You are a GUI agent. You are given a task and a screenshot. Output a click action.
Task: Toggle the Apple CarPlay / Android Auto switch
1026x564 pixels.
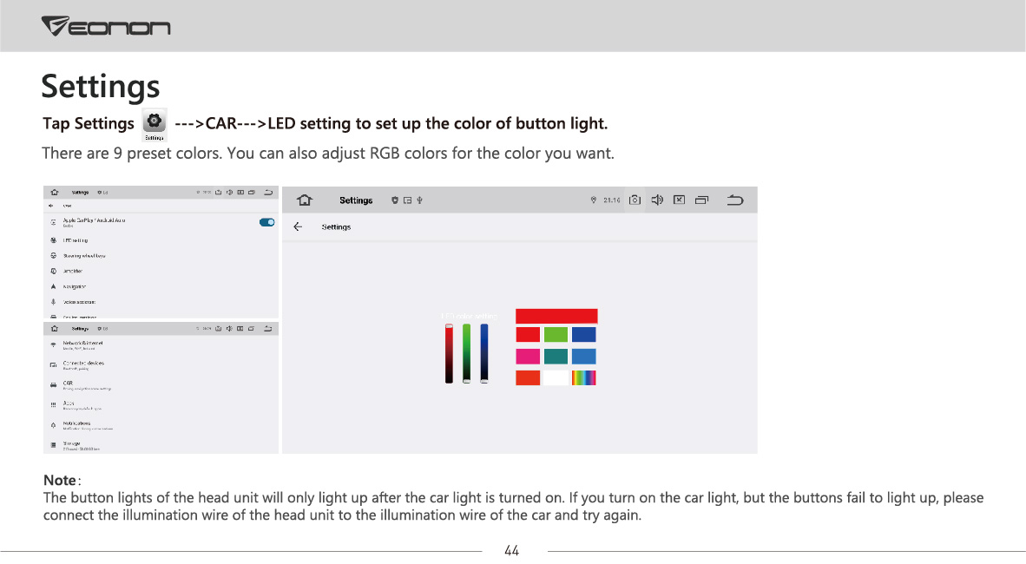pyautogui.click(x=267, y=222)
